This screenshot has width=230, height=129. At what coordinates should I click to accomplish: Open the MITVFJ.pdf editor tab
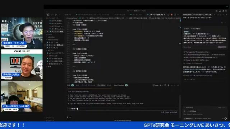click(120, 15)
